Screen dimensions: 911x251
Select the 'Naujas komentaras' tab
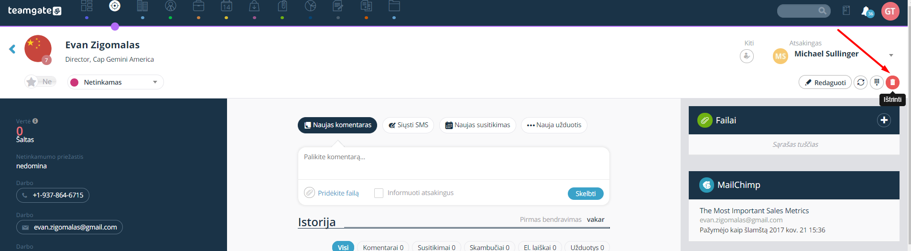(337, 125)
